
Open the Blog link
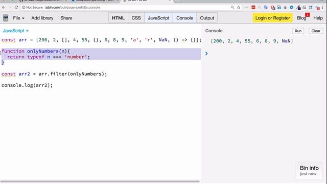pos(301,18)
